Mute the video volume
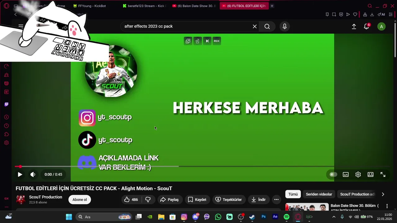The height and width of the screenshot is (223, 397). coord(33,174)
